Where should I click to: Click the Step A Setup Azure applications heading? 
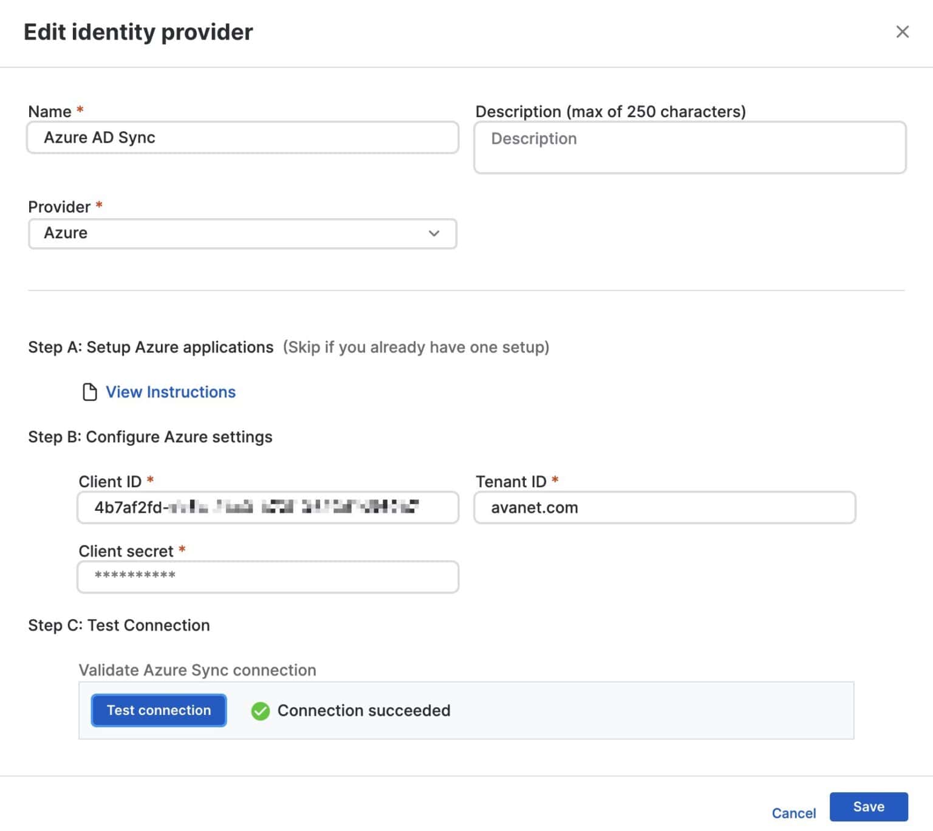click(x=151, y=347)
